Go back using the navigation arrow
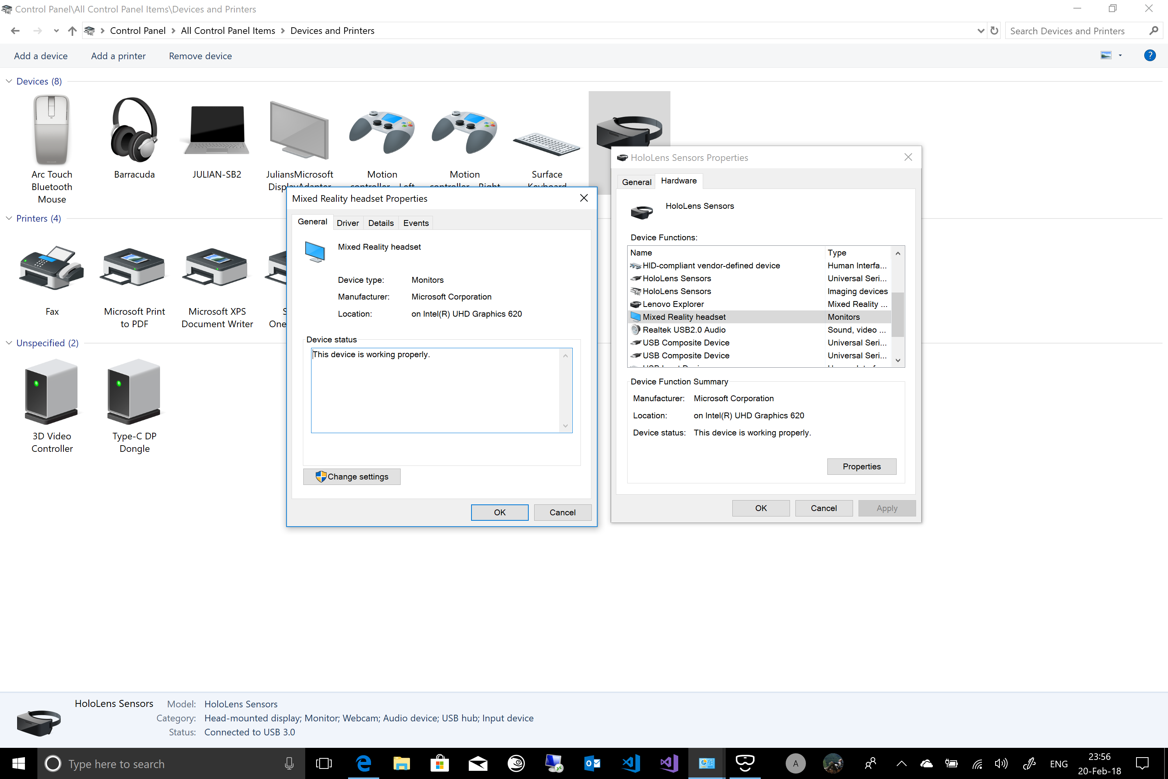Image resolution: width=1168 pixels, height=779 pixels. tap(15, 31)
